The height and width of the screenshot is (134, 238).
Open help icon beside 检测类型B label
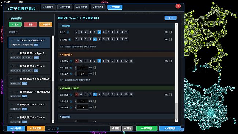[71, 95]
